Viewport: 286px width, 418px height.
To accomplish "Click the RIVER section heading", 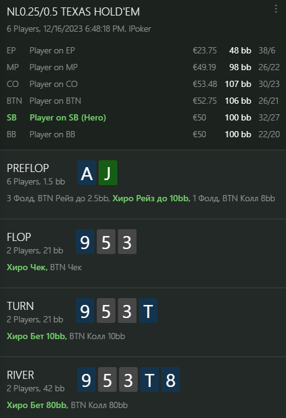I will 20,375.
